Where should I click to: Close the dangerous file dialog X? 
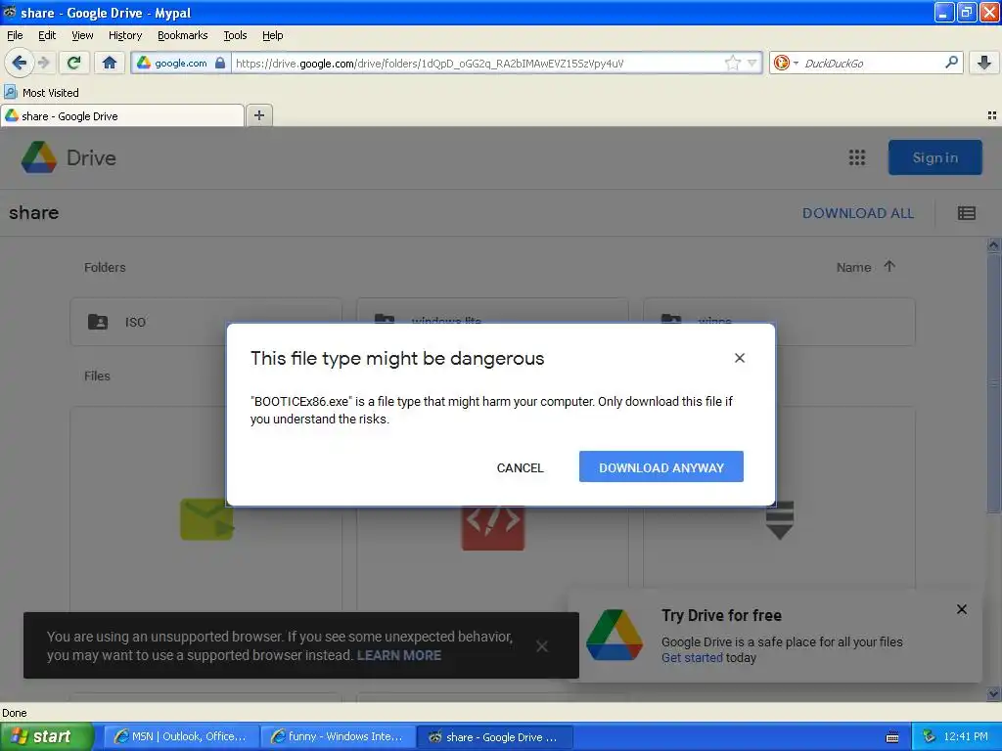[740, 358]
